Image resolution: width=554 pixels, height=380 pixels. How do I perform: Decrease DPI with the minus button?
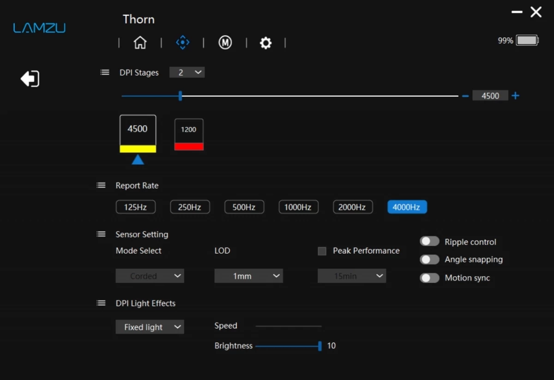click(465, 96)
